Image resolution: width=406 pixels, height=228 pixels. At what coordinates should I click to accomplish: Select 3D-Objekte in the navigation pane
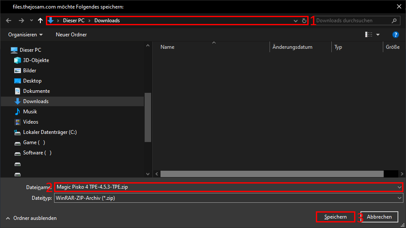pos(36,60)
